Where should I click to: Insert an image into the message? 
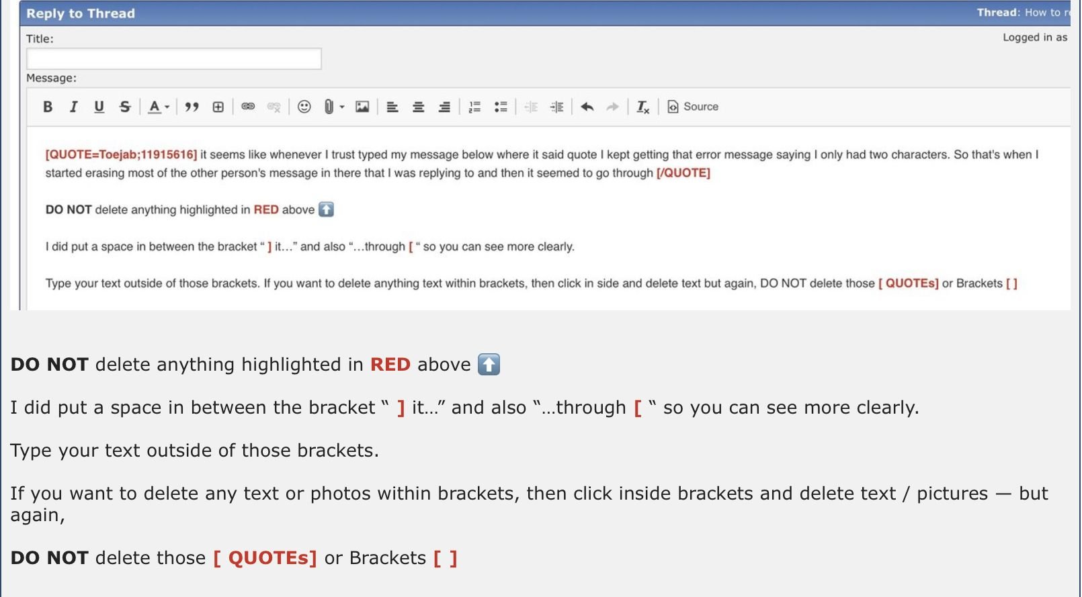[x=362, y=107]
